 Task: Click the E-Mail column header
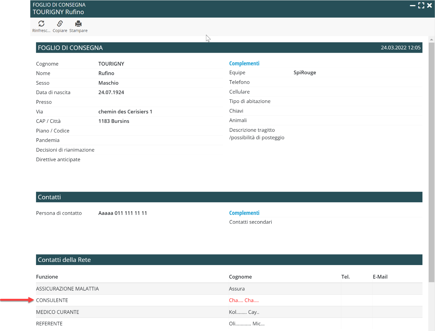click(x=380, y=277)
